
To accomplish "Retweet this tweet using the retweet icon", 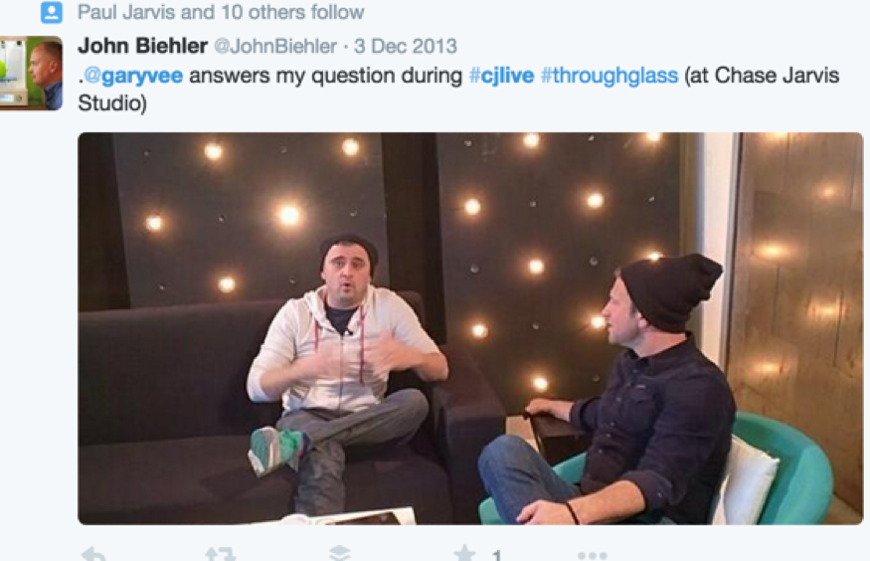I will pos(221,555).
